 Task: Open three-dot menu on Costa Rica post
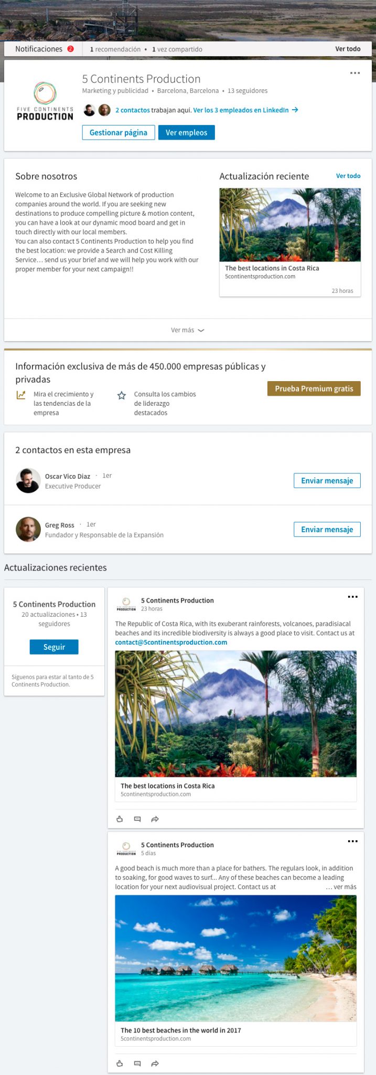click(353, 597)
